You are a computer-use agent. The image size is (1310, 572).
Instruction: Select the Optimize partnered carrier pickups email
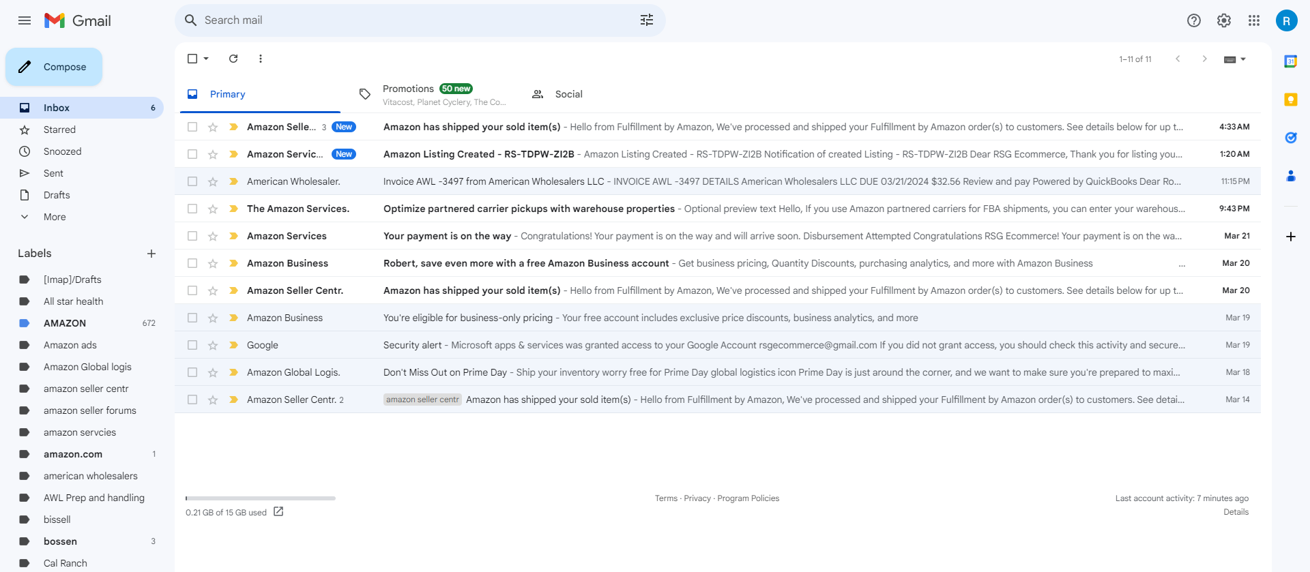[192, 209]
